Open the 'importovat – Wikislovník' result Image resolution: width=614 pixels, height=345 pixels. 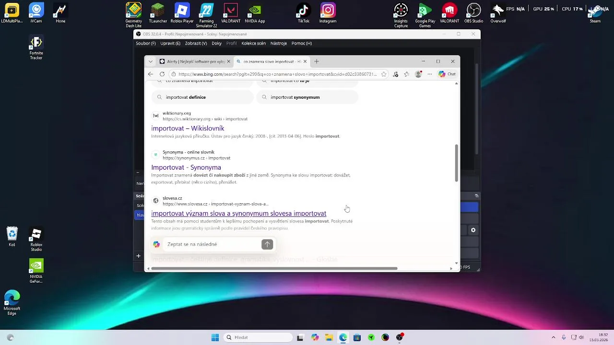188,128
